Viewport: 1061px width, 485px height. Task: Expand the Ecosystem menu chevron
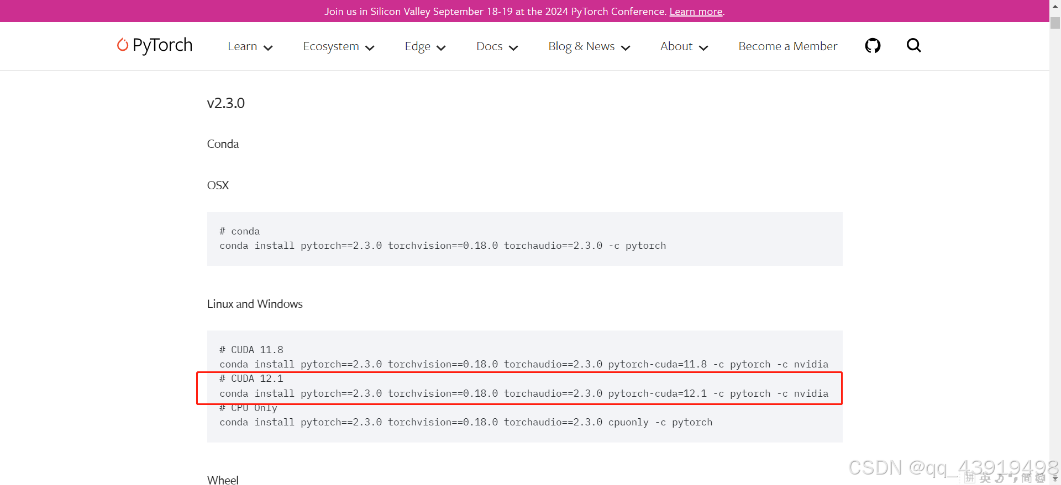(x=370, y=48)
